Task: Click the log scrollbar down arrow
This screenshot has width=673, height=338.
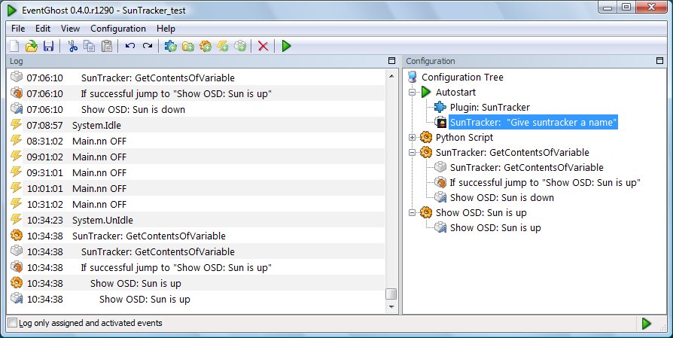Action: (391, 306)
